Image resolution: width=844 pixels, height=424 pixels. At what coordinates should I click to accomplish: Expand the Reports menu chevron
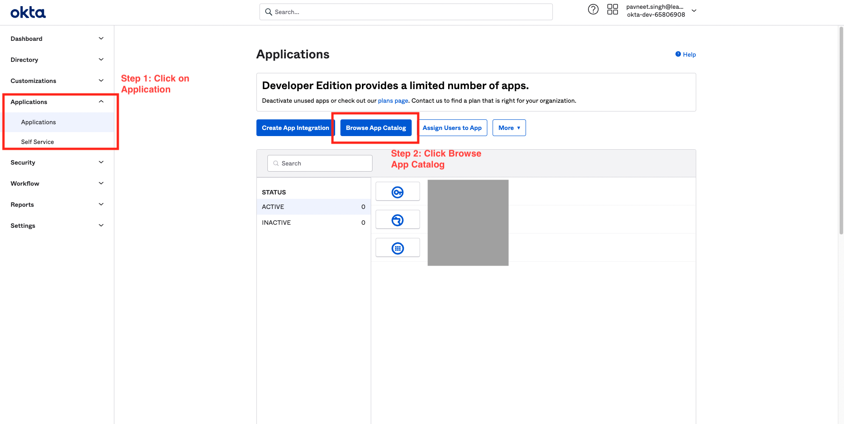click(x=101, y=205)
